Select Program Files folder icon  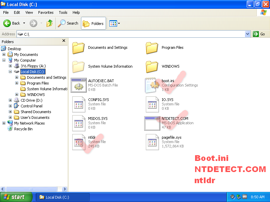pos(152,48)
